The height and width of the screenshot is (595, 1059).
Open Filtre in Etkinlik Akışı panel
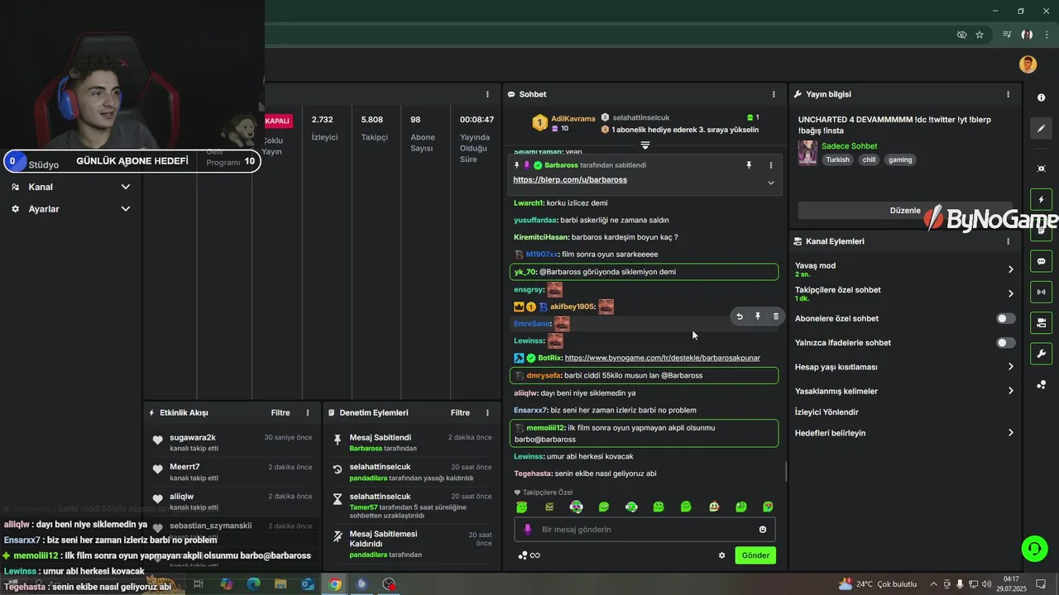[280, 412]
